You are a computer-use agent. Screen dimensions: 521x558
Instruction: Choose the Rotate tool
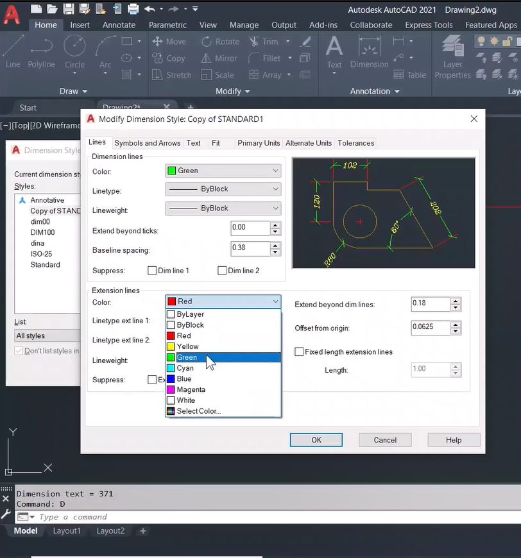click(x=220, y=42)
